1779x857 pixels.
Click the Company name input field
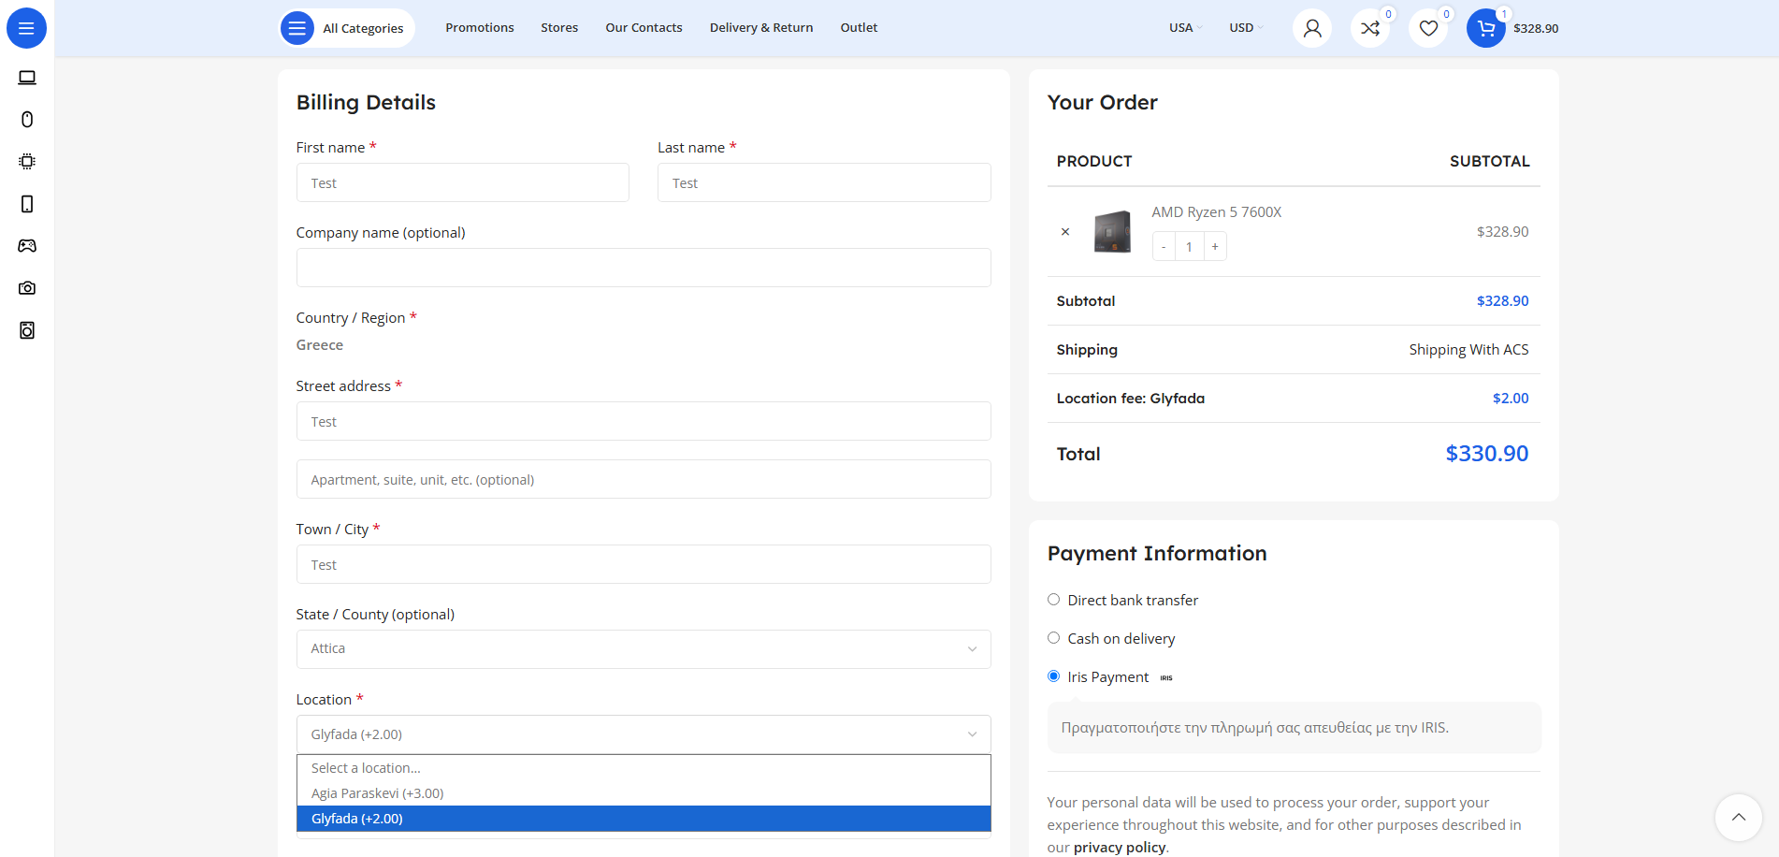644,268
